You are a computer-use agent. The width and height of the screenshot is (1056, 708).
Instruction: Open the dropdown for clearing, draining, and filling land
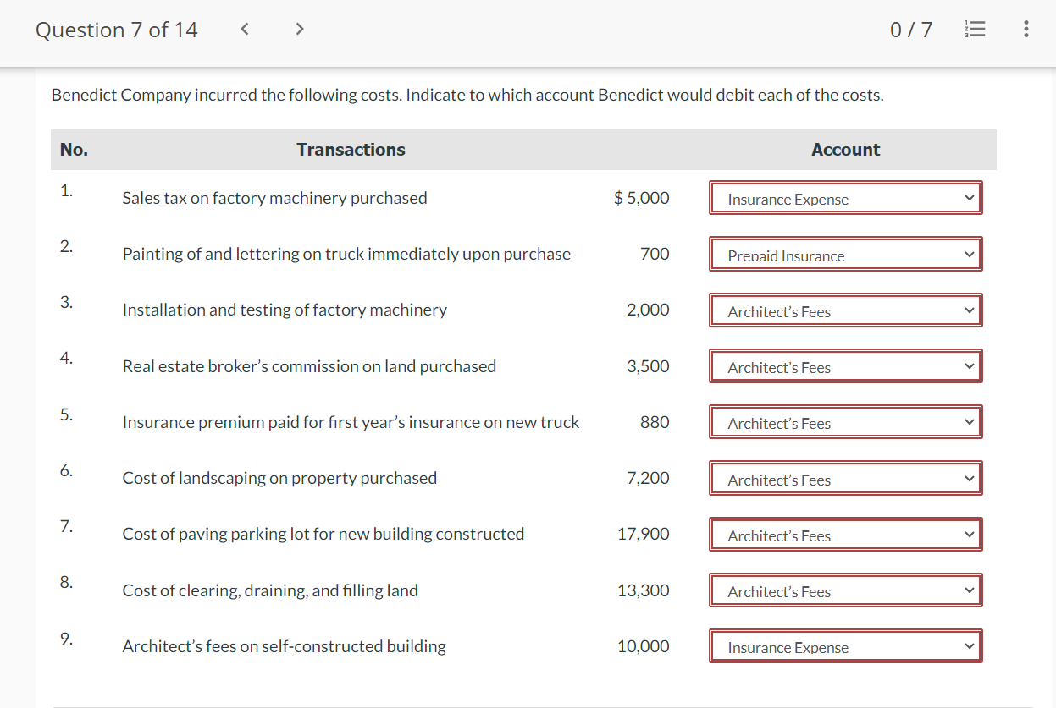(845, 590)
